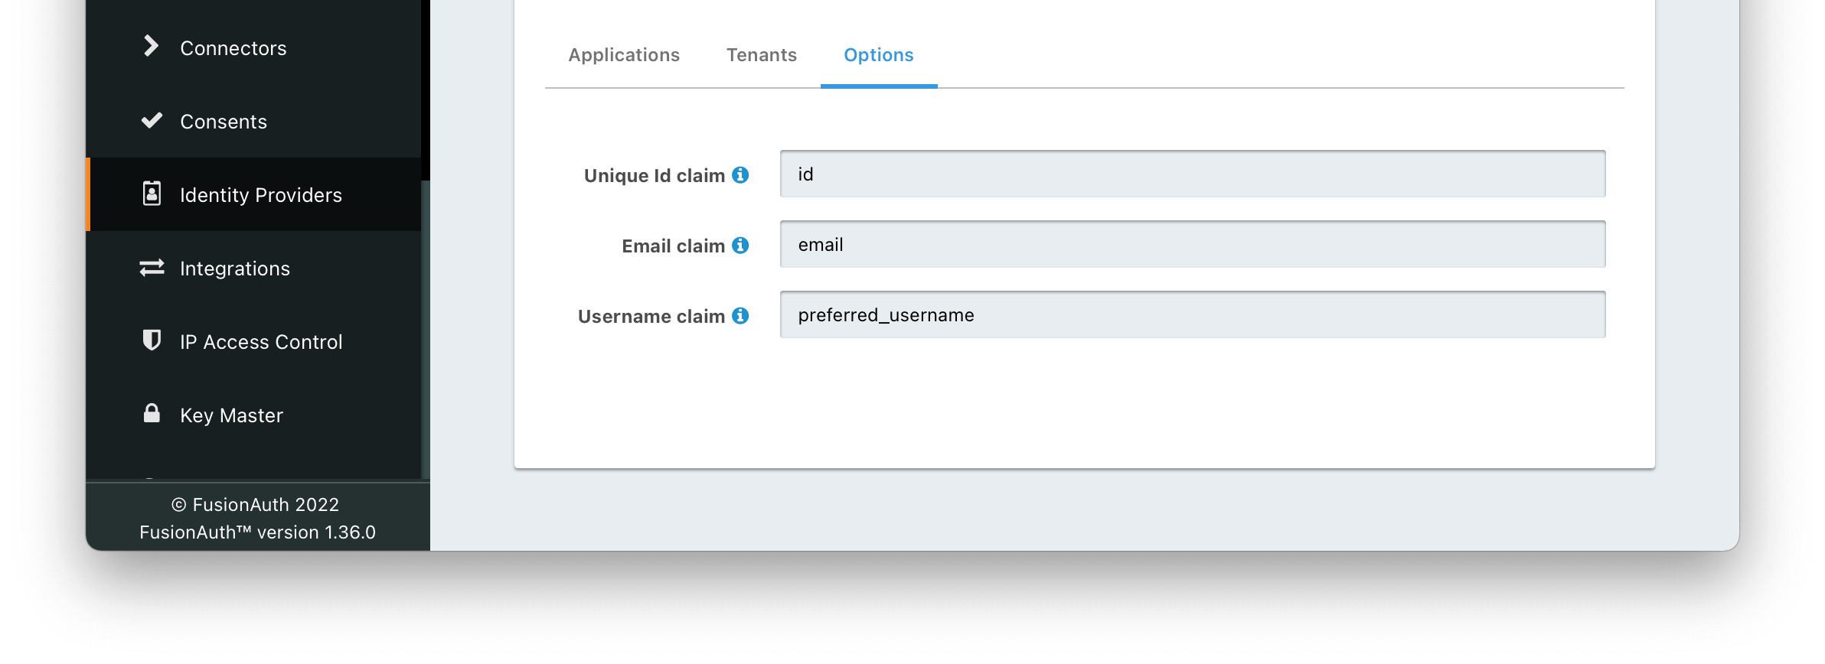Click the Consents checkmark icon
The width and height of the screenshot is (1825, 664).
pyautogui.click(x=152, y=121)
